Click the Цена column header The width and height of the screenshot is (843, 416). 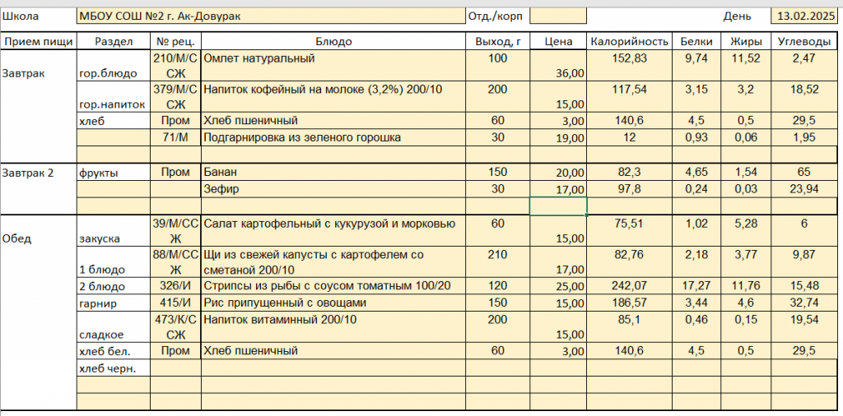pyautogui.click(x=558, y=41)
